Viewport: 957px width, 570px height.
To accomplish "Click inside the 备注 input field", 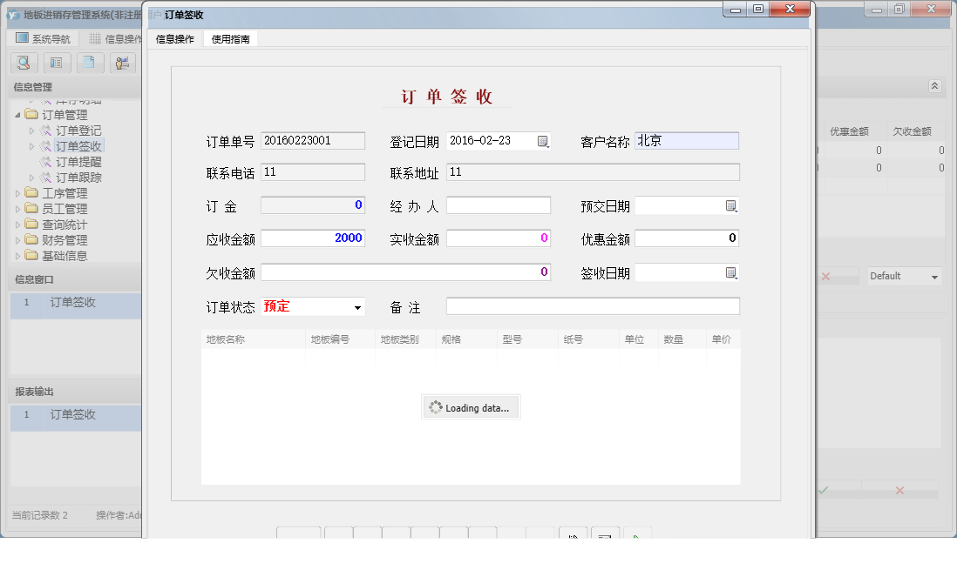I will pyautogui.click(x=593, y=305).
